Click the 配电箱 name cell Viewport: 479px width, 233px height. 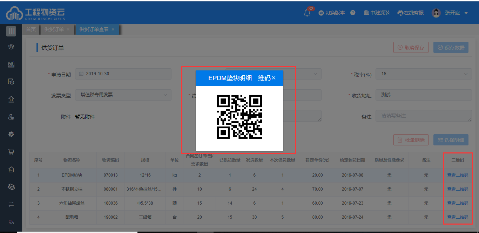pyautogui.click(x=72, y=217)
